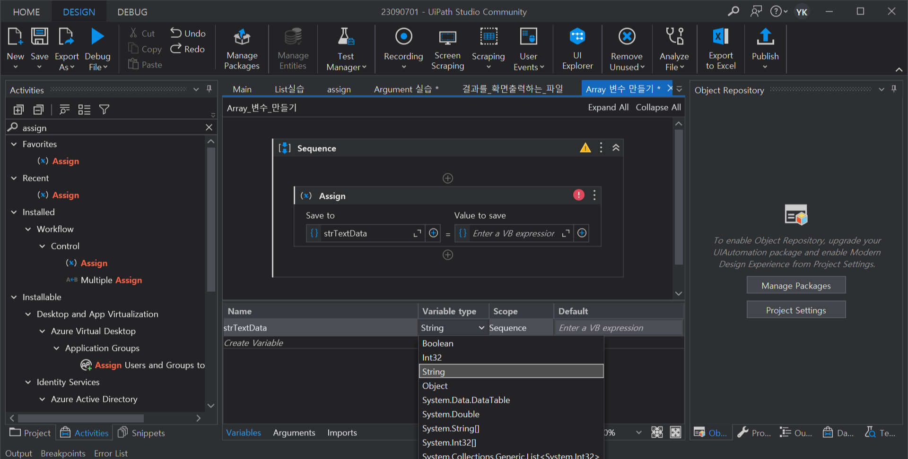Run Analyze File
This screenshot has height=459, width=908.
tap(674, 50)
